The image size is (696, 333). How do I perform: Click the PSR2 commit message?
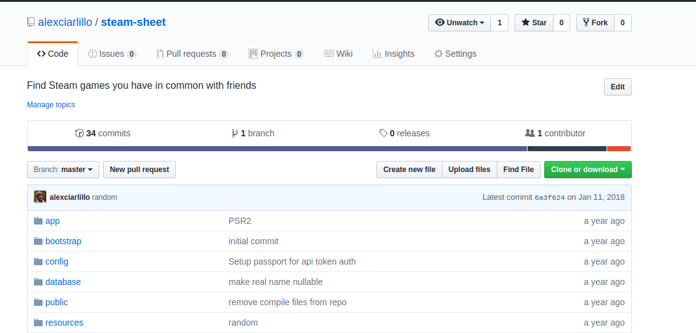point(239,221)
